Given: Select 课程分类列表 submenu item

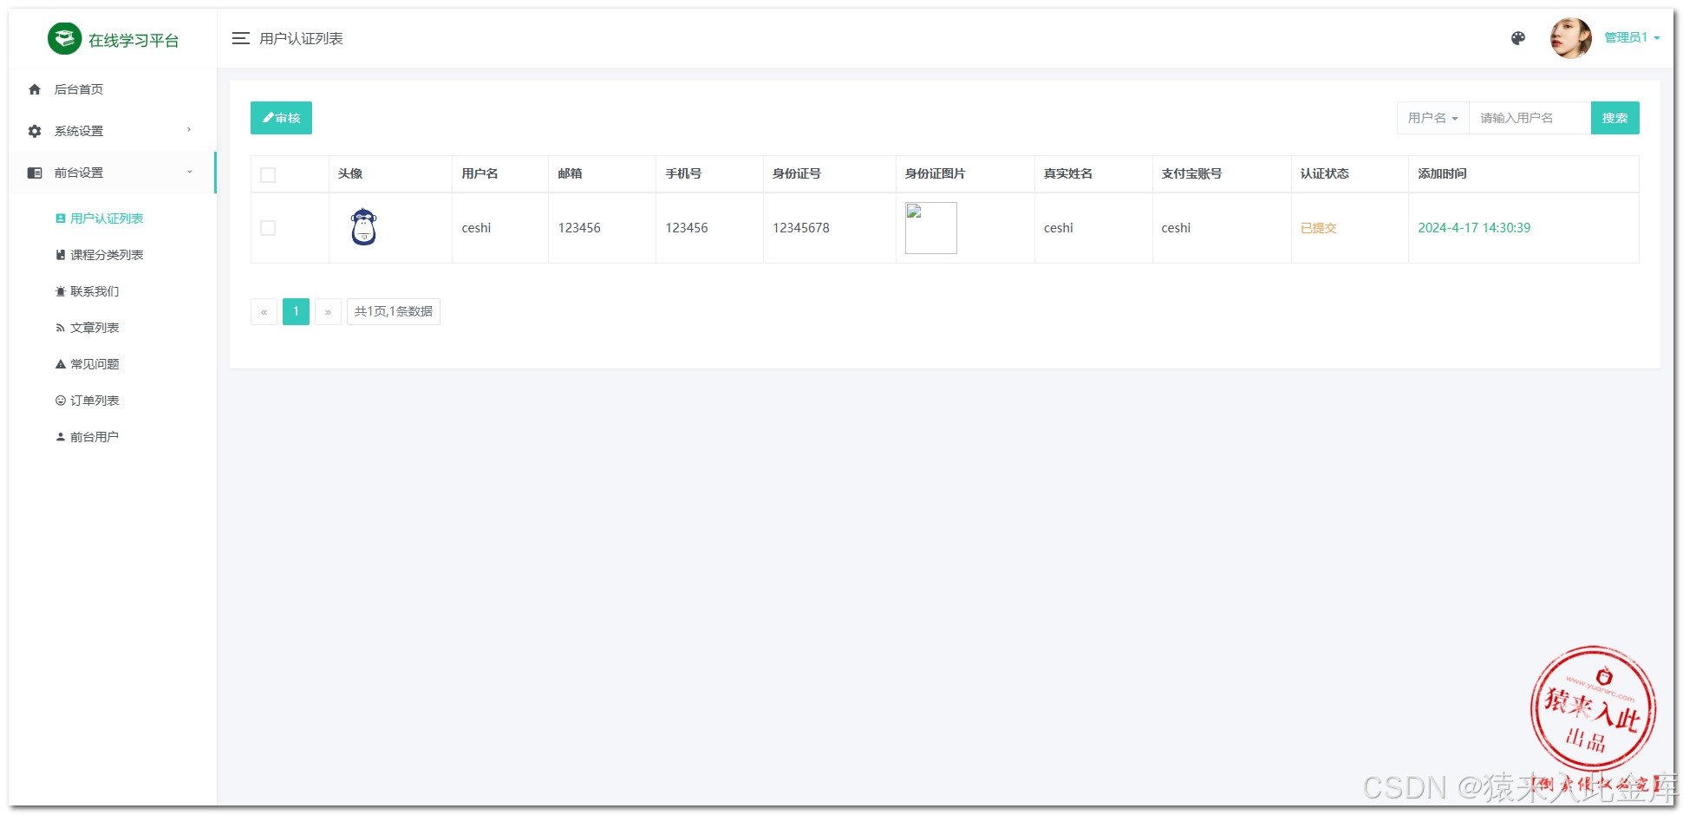Looking at the screenshot, I should pyautogui.click(x=107, y=255).
